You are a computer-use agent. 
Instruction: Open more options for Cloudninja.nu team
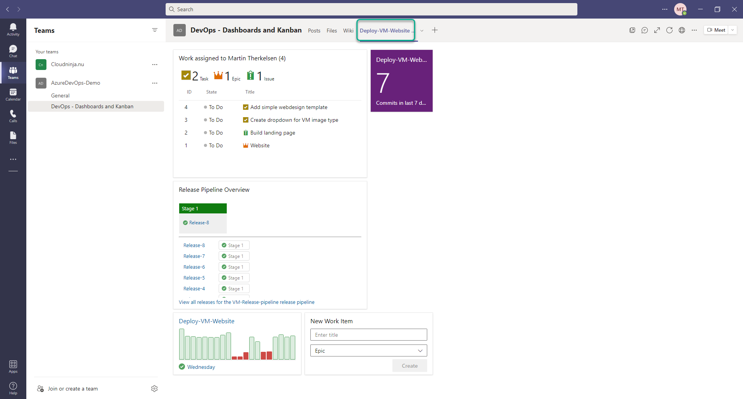pos(155,65)
